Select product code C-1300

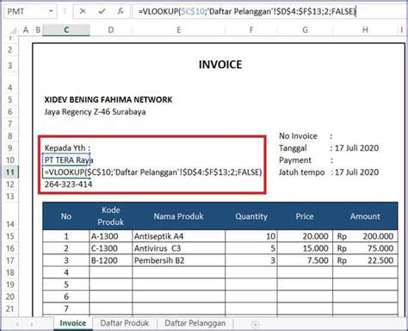pyautogui.click(x=111, y=248)
